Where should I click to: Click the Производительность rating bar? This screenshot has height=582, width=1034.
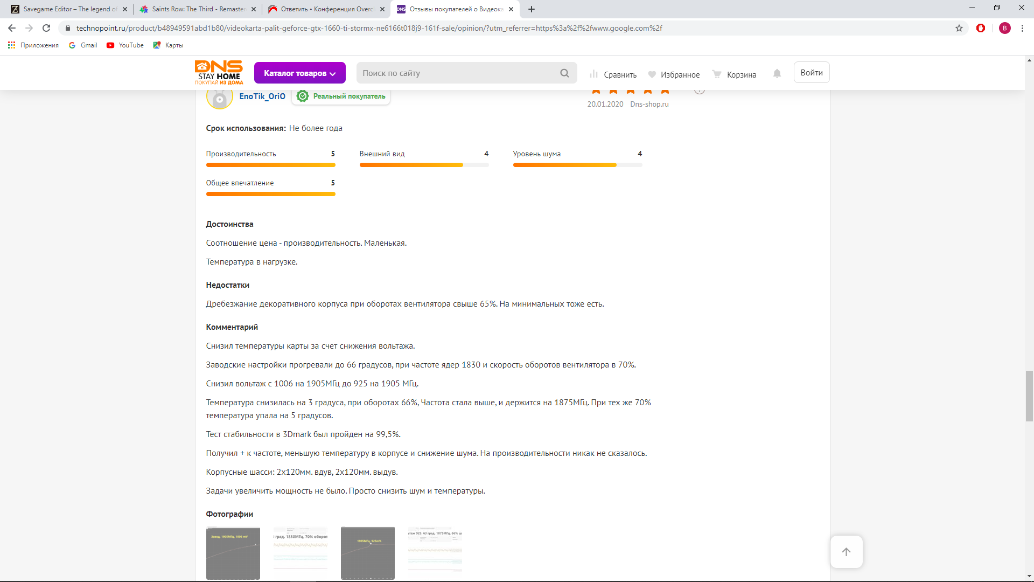pyautogui.click(x=270, y=165)
